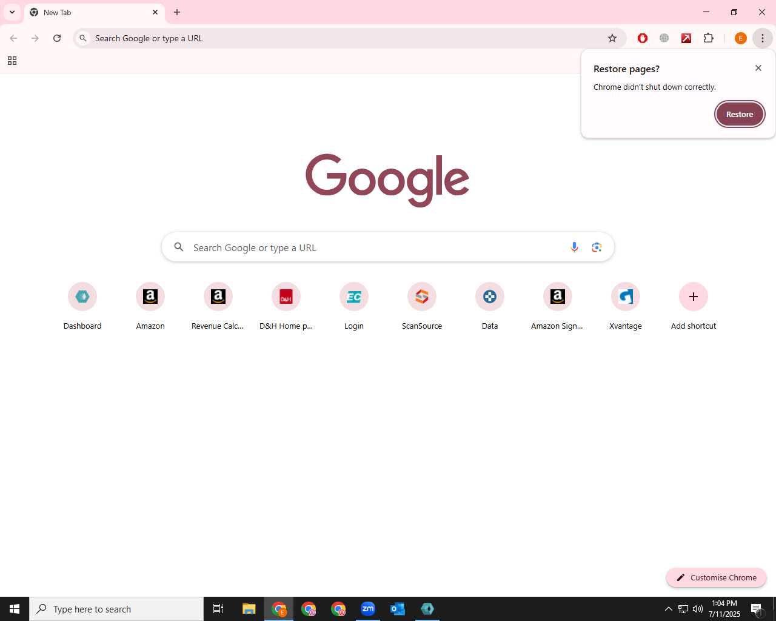
Task: Open Outlook from the taskbar
Action: click(398, 609)
